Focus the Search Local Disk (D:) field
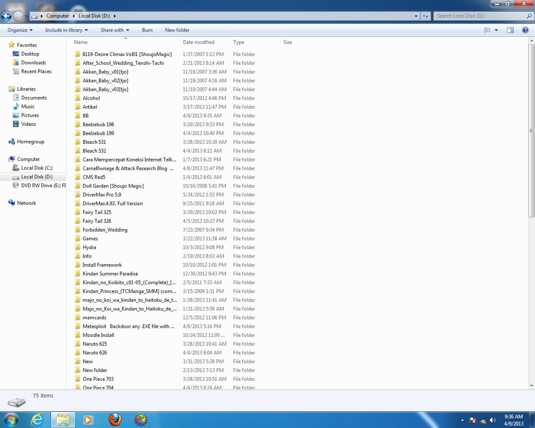Screen dimensions: 535x428 (x=479, y=16)
